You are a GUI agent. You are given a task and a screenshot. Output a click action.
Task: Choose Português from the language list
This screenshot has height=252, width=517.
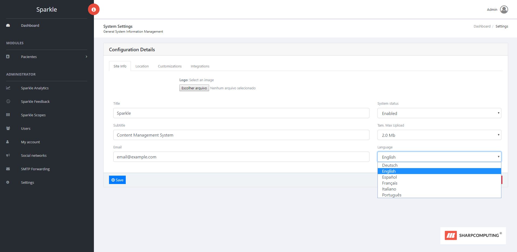[x=439, y=195]
